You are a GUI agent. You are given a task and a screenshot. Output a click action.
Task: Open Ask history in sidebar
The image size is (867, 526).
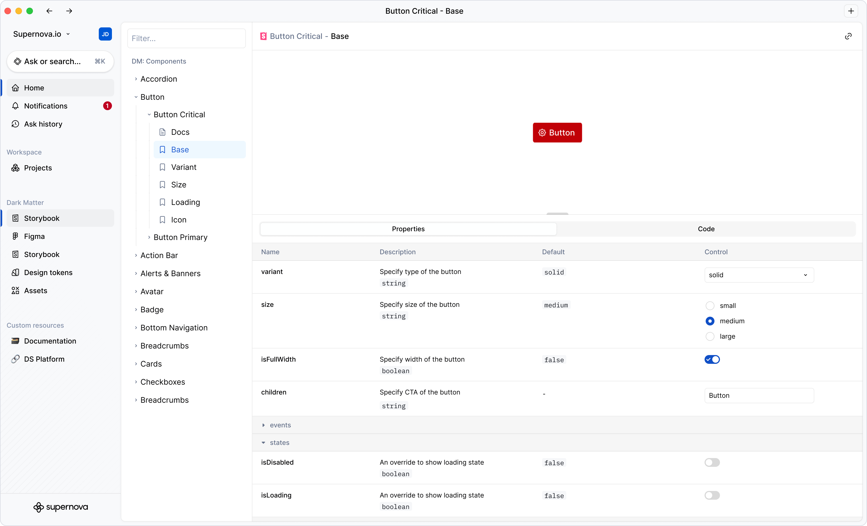43,124
